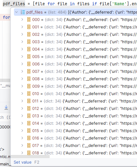Expand list item 010
The image size is (137, 167).
tap(22, 94)
